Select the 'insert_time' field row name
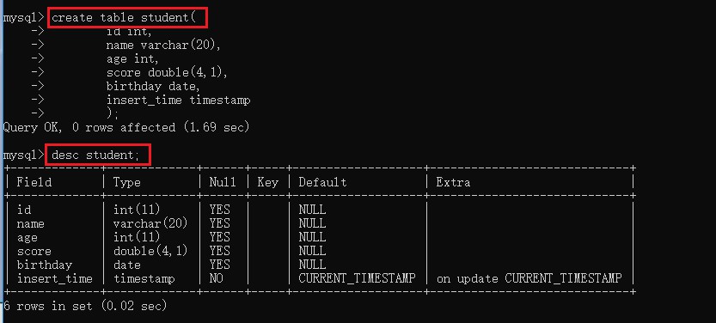Image resolution: width=716 pixels, height=323 pixels. pos(55,278)
